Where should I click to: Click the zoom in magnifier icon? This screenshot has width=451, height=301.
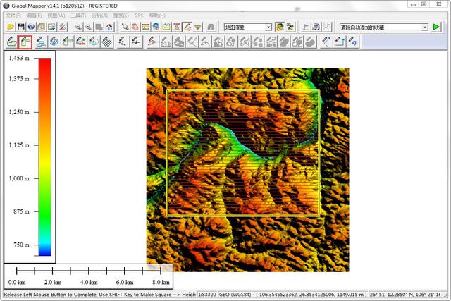tap(78, 27)
